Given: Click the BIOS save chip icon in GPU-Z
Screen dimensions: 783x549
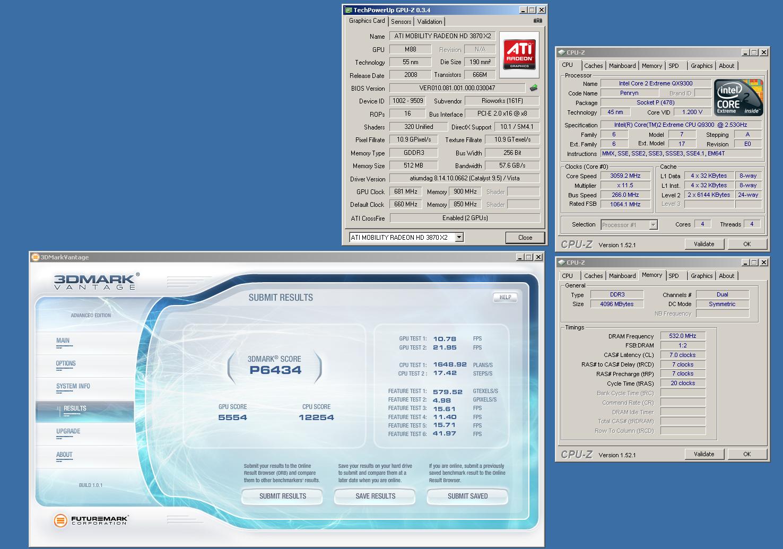Looking at the screenshot, I should 534,88.
